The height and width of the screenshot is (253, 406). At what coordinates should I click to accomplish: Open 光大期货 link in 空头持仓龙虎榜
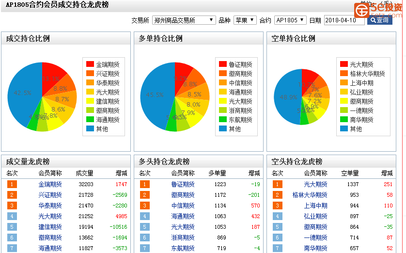pyautogui.click(x=315, y=184)
